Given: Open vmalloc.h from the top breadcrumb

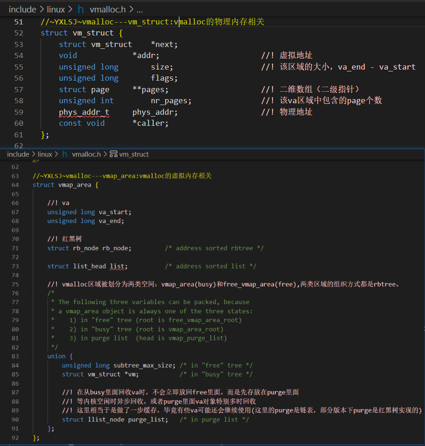Looking at the screenshot, I should pos(107,9).
